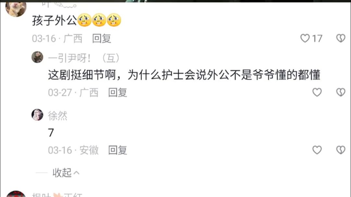
Task: Open the bottom commenter's dark avatar
Action: coord(16,194)
